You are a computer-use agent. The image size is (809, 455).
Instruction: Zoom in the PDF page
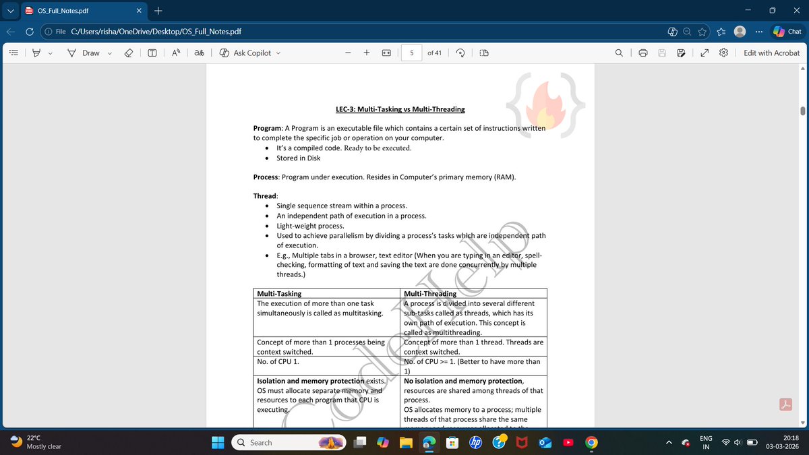tap(367, 53)
